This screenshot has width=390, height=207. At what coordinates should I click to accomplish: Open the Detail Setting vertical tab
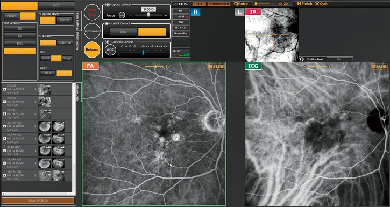coord(77,41)
